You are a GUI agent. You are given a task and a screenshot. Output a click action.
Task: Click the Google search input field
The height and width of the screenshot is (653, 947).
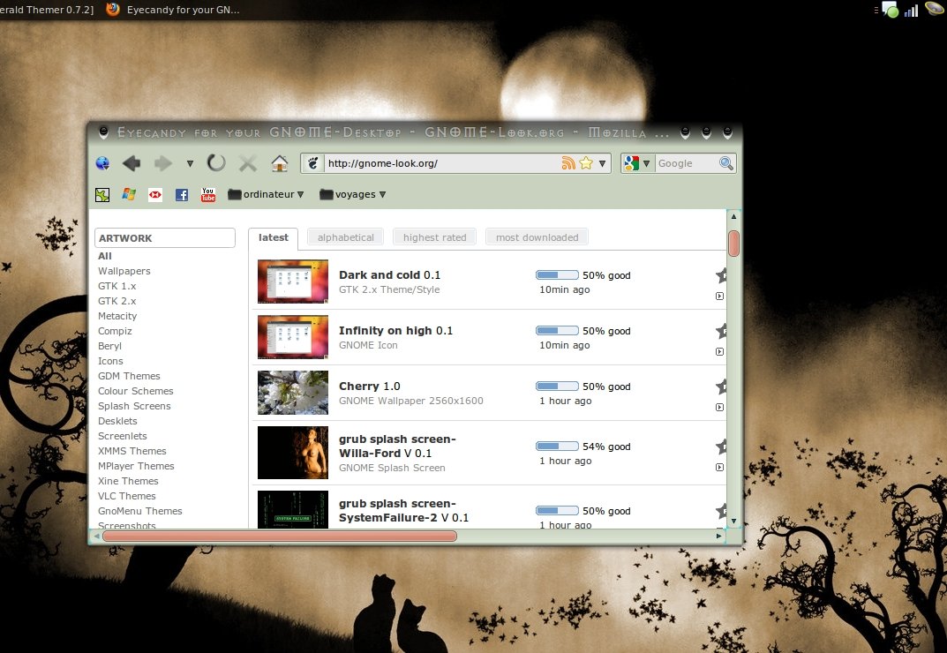686,163
